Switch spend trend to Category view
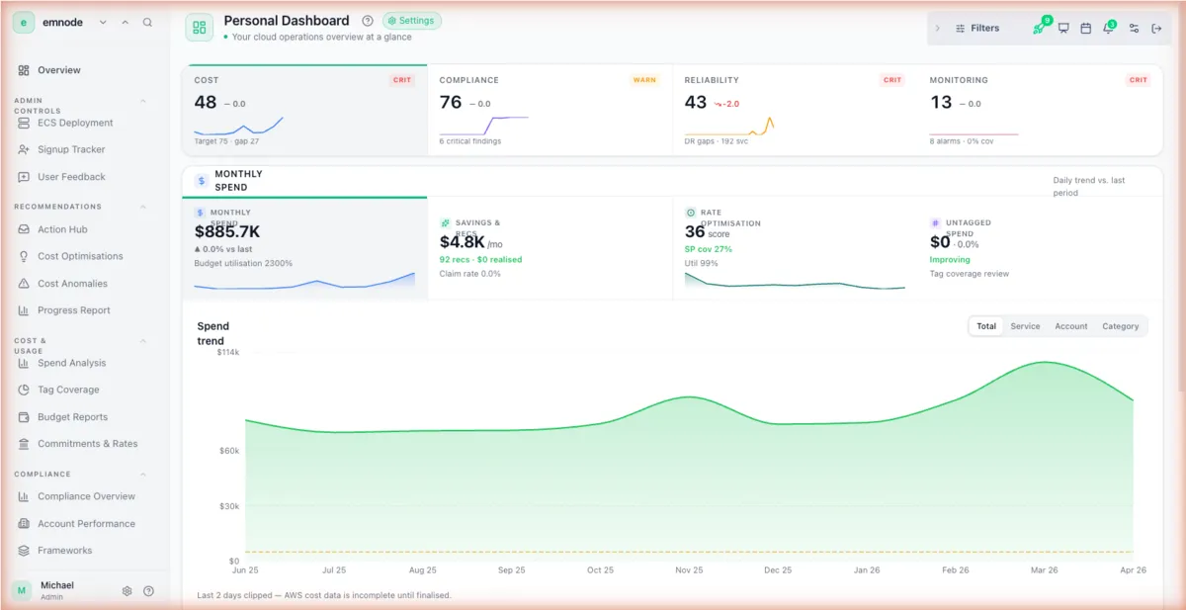The image size is (1186, 610). 1120,326
